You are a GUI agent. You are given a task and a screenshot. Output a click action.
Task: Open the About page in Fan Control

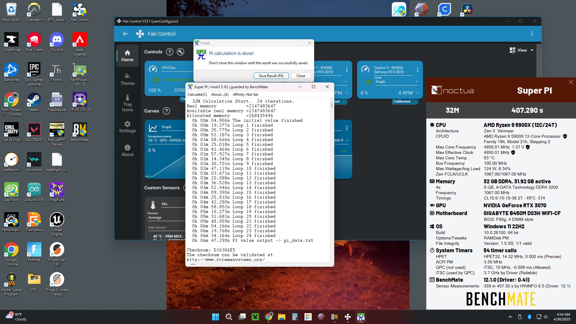click(127, 151)
